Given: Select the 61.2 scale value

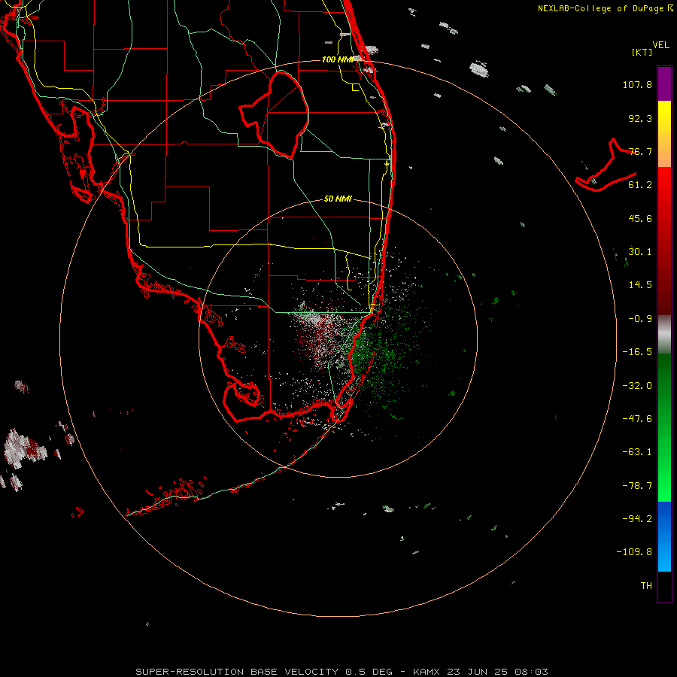Looking at the screenshot, I should 640,185.
